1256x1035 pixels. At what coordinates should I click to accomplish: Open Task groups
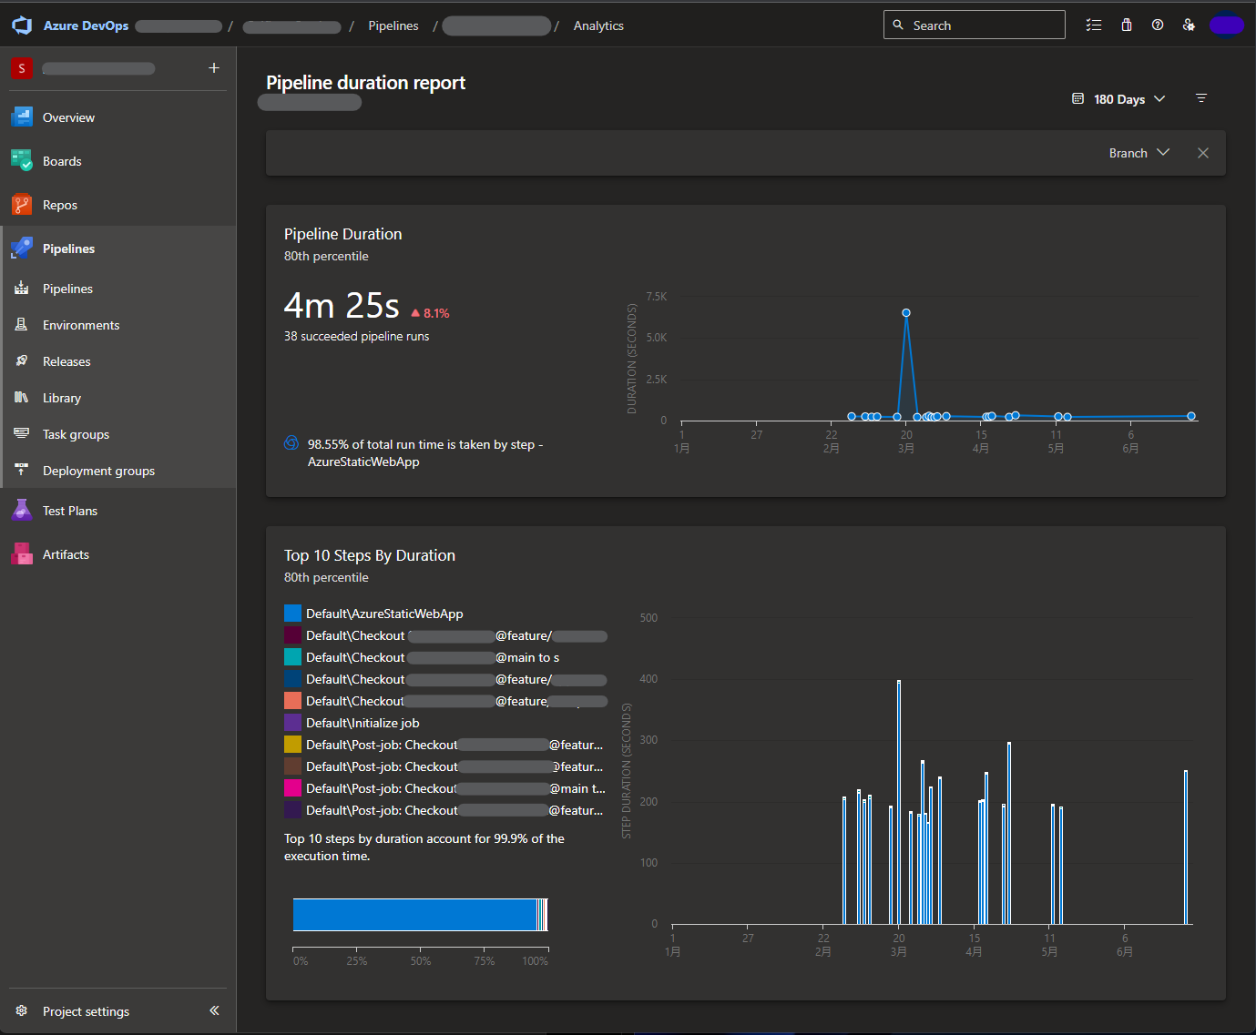[x=77, y=433]
